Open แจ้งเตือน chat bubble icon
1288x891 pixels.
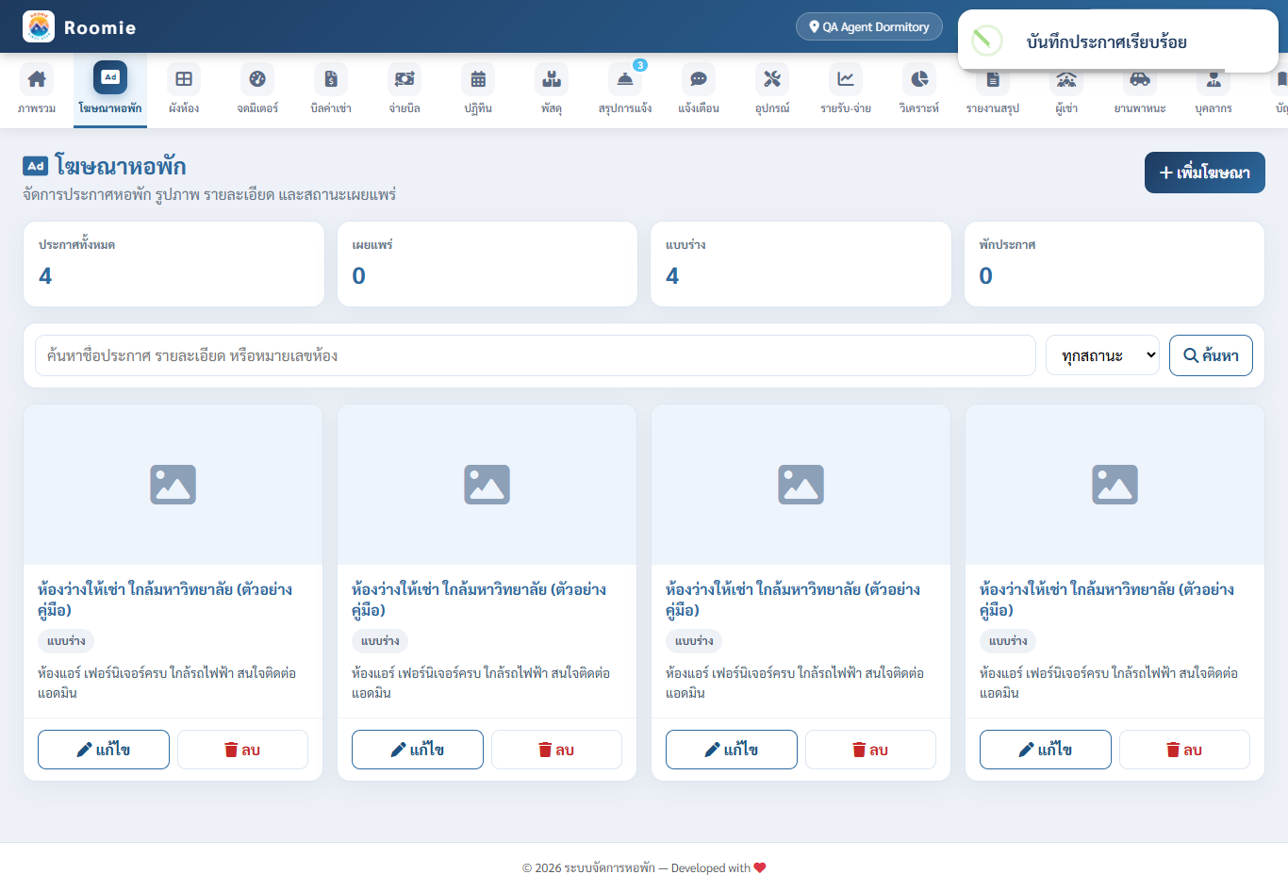(x=699, y=79)
